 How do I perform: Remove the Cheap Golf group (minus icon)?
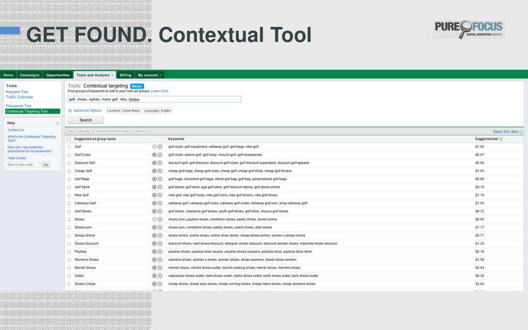pos(160,171)
